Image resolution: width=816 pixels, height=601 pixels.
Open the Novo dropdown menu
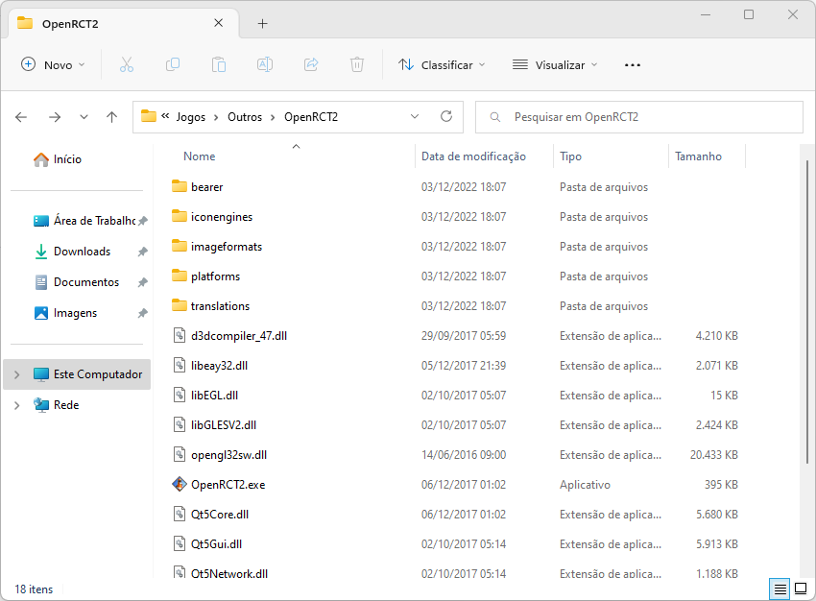coord(53,65)
